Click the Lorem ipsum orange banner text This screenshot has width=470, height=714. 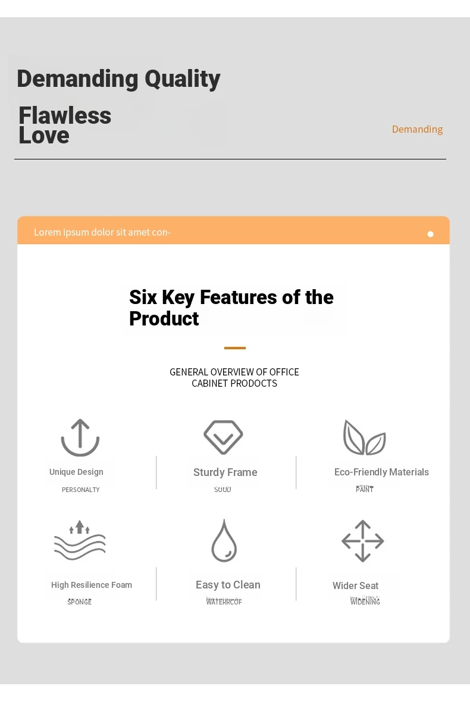click(x=102, y=232)
